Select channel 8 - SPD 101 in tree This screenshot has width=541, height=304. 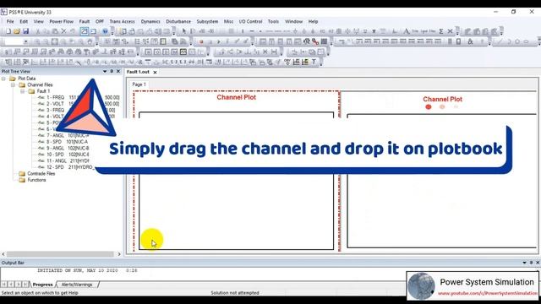point(68,142)
